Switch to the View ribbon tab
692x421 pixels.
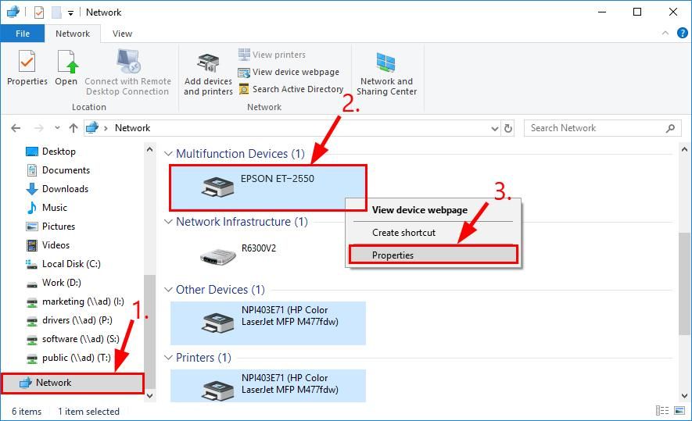[122, 34]
